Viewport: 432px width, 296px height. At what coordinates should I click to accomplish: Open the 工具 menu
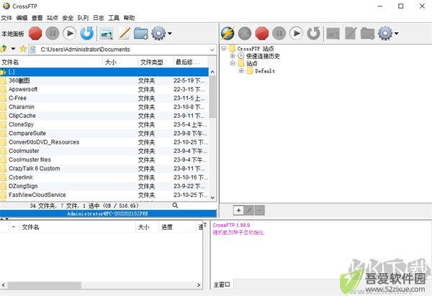click(x=114, y=18)
